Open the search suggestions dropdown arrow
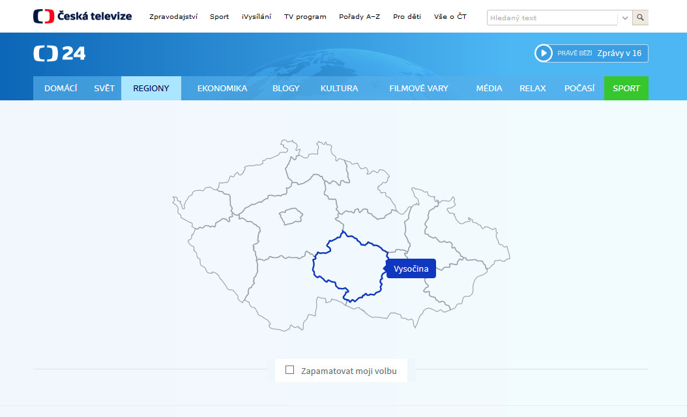 [624, 18]
